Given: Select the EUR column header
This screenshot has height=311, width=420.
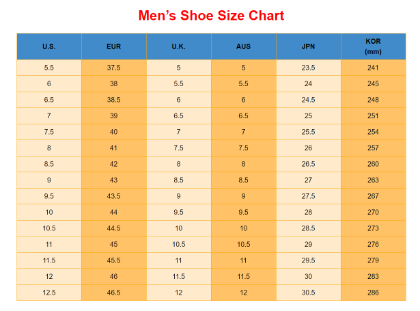Looking at the screenshot, I should pos(113,46).
